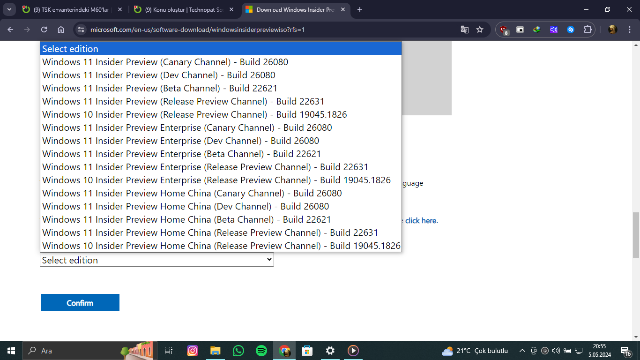Switch to the Konu oluştur Technopat tab
The height and width of the screenshot is (360, 640).
[183, 9]
